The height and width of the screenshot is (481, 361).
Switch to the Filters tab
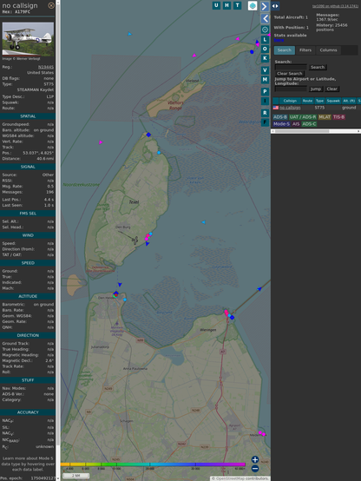pyautogui.click(x=305, y=50)
